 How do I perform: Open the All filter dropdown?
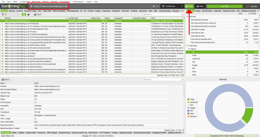click(10, 14)
